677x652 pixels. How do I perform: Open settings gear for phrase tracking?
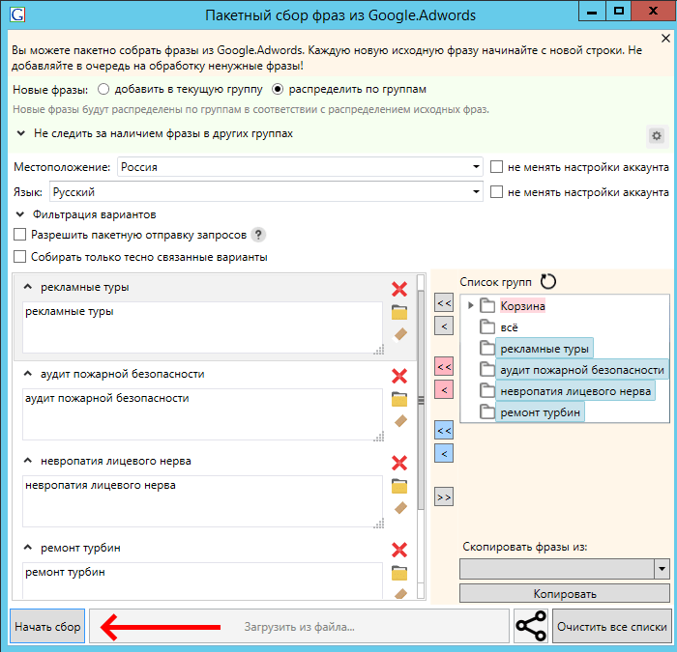(x=657, y=136)
